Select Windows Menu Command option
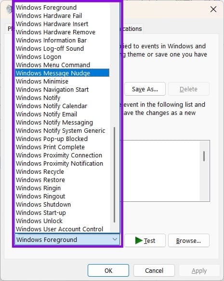Image resolution: width=224 pixels, height=281 pixels. [62, 65]
